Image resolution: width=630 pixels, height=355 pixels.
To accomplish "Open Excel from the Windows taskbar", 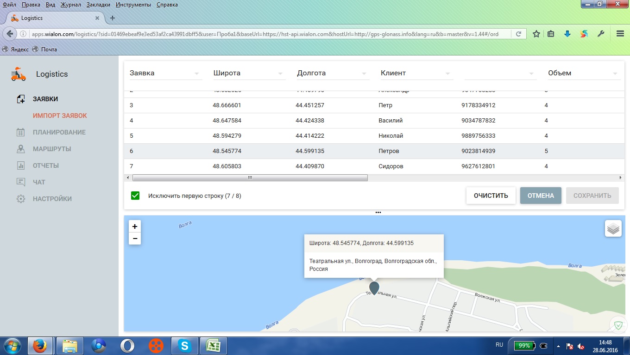I will pos(213,345).
